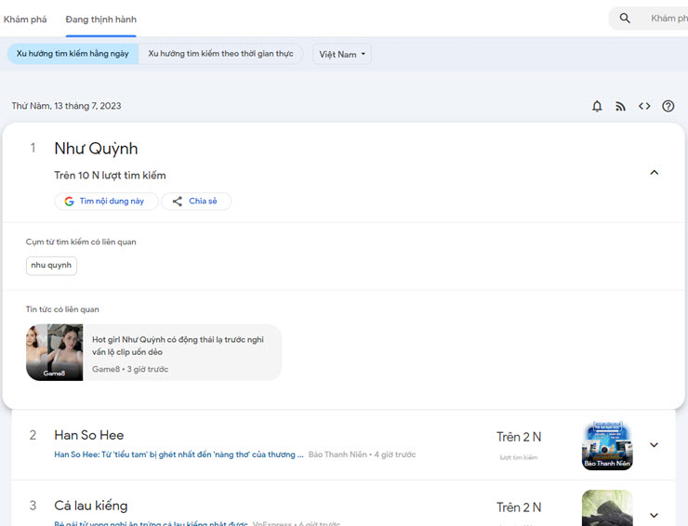
Task: Click the search magnifier icon
Action: tap(625, 19)
